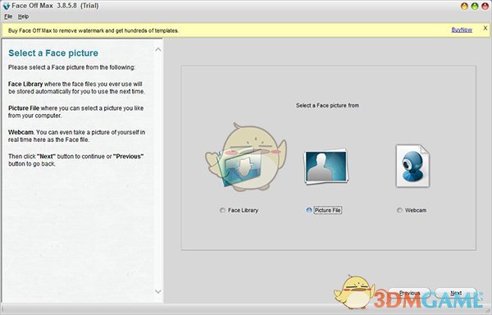
Task: Go back with the Previous button
Action: tap(409, 293)
